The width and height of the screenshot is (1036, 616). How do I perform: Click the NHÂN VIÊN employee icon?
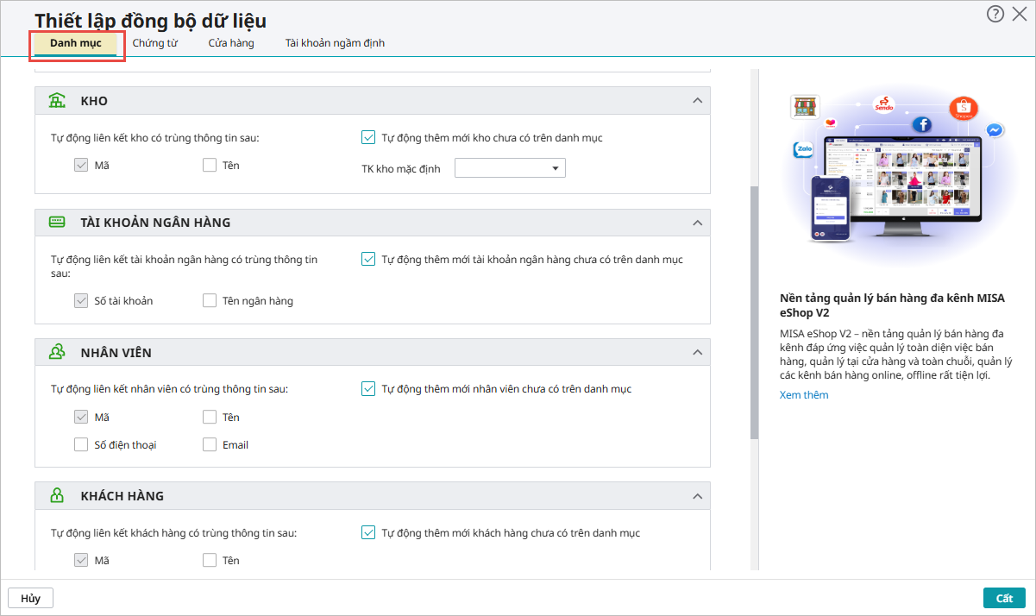tap(57, 352)
